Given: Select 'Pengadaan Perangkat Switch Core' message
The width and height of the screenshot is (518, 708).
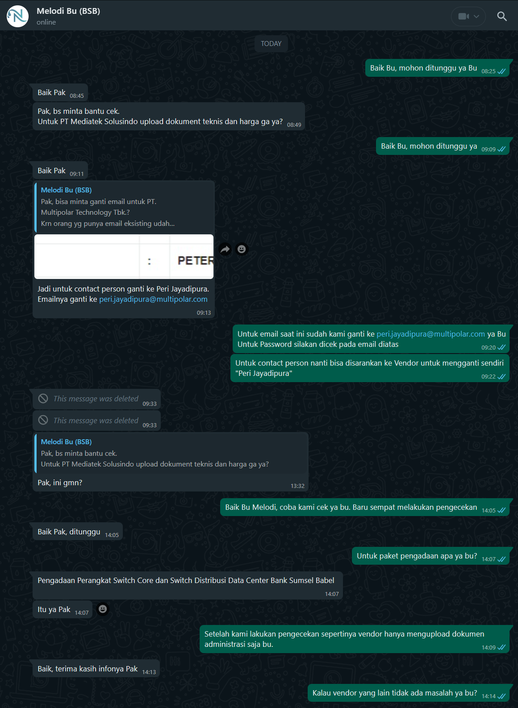Looking at the screenshot, I should tap(188, 585).
